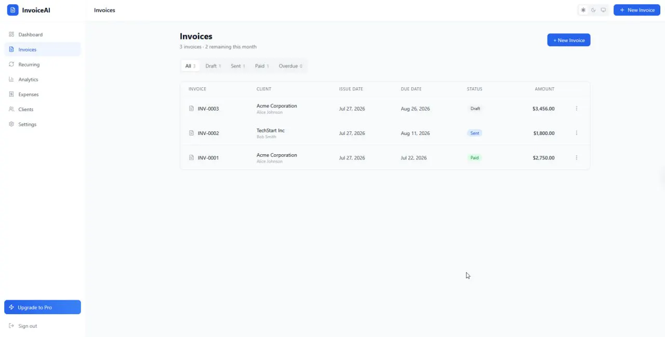Select system theme monitor icon

click(x=603, y=10)
